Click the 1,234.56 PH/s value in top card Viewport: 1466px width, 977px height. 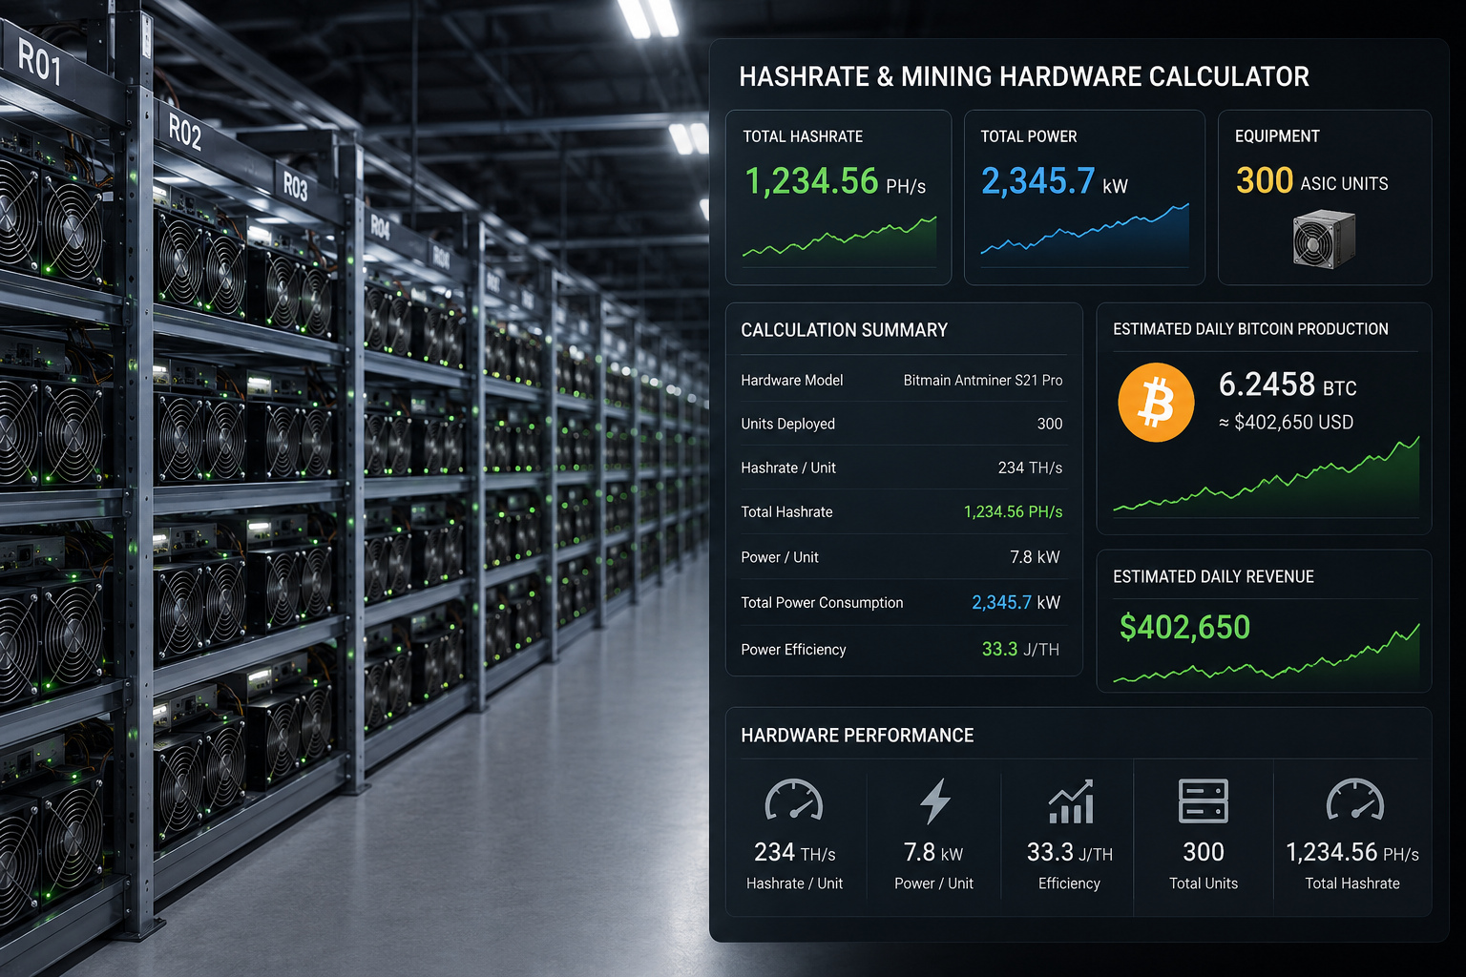(x=835, y=180)
